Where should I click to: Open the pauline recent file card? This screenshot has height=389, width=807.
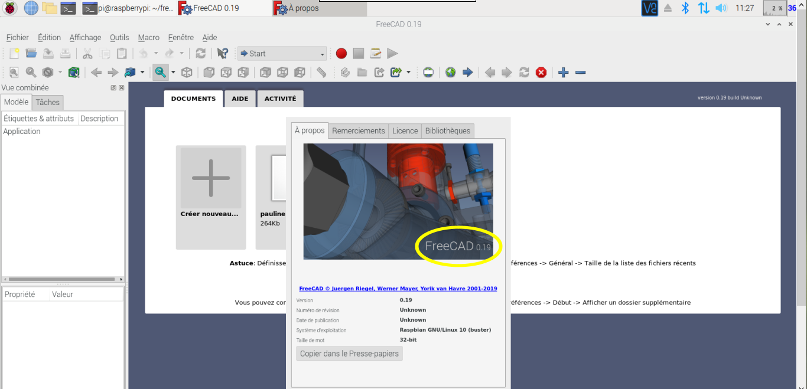[271, 197]
